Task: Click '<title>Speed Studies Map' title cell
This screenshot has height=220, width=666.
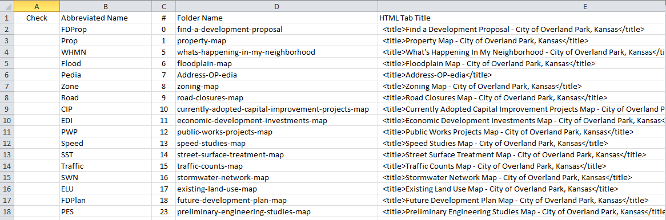Action: point(522,144)
